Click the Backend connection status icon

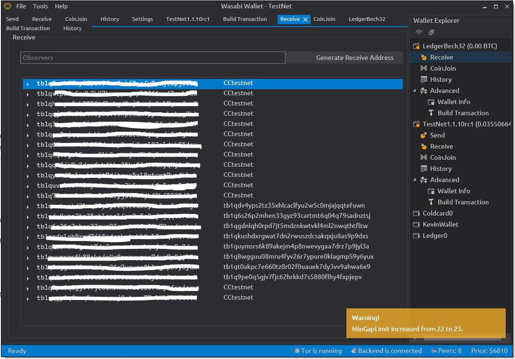point(354,351)
